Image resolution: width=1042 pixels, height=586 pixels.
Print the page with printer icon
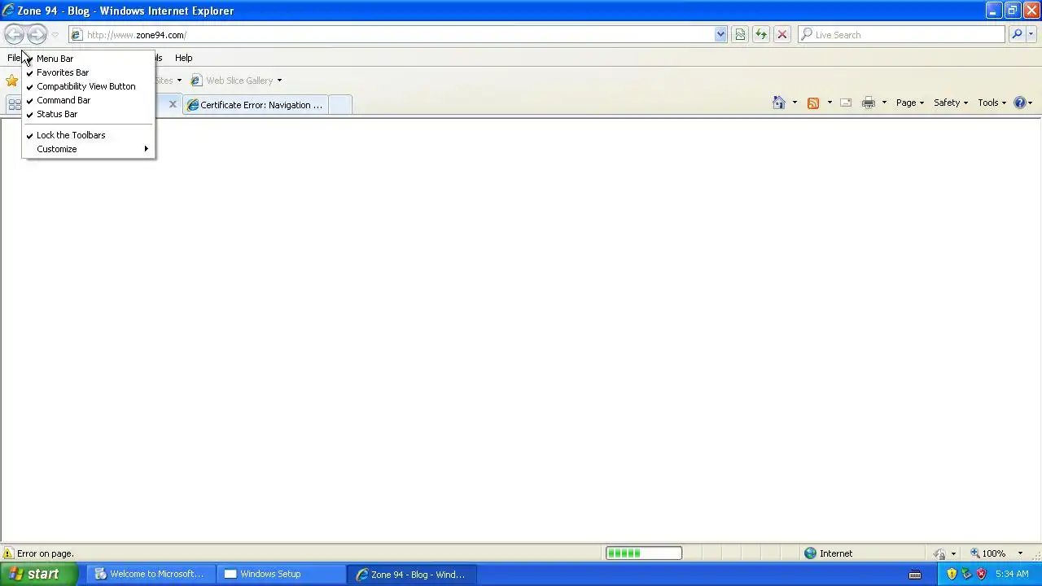[869, 103]
